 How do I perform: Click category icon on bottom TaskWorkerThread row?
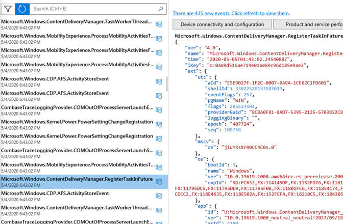coord(159,210)
